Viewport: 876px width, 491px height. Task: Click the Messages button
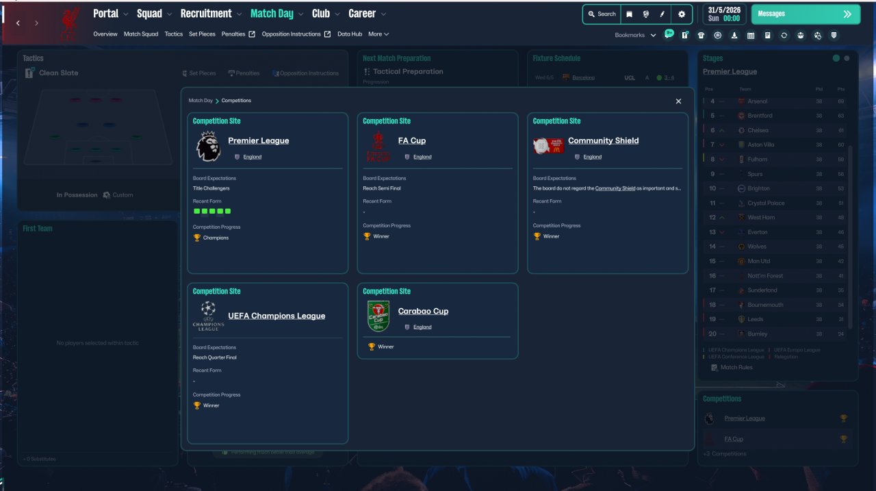point(806,14)
